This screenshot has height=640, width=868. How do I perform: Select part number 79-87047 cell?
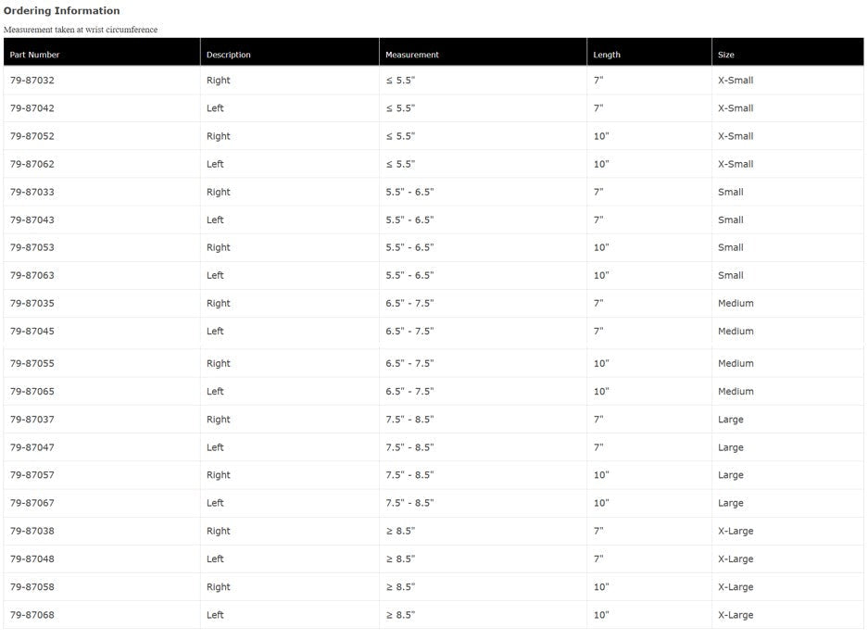[32, 447]
